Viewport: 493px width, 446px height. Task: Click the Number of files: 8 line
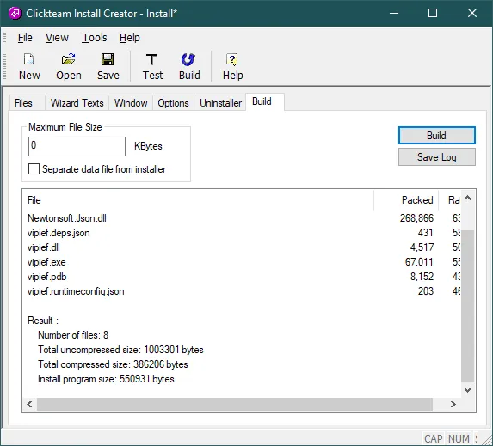(x=73, y=335)
